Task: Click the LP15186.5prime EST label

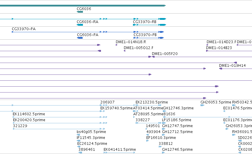Action: (x=176, y=120)
